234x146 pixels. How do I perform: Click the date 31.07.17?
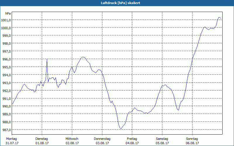point(12,143)
